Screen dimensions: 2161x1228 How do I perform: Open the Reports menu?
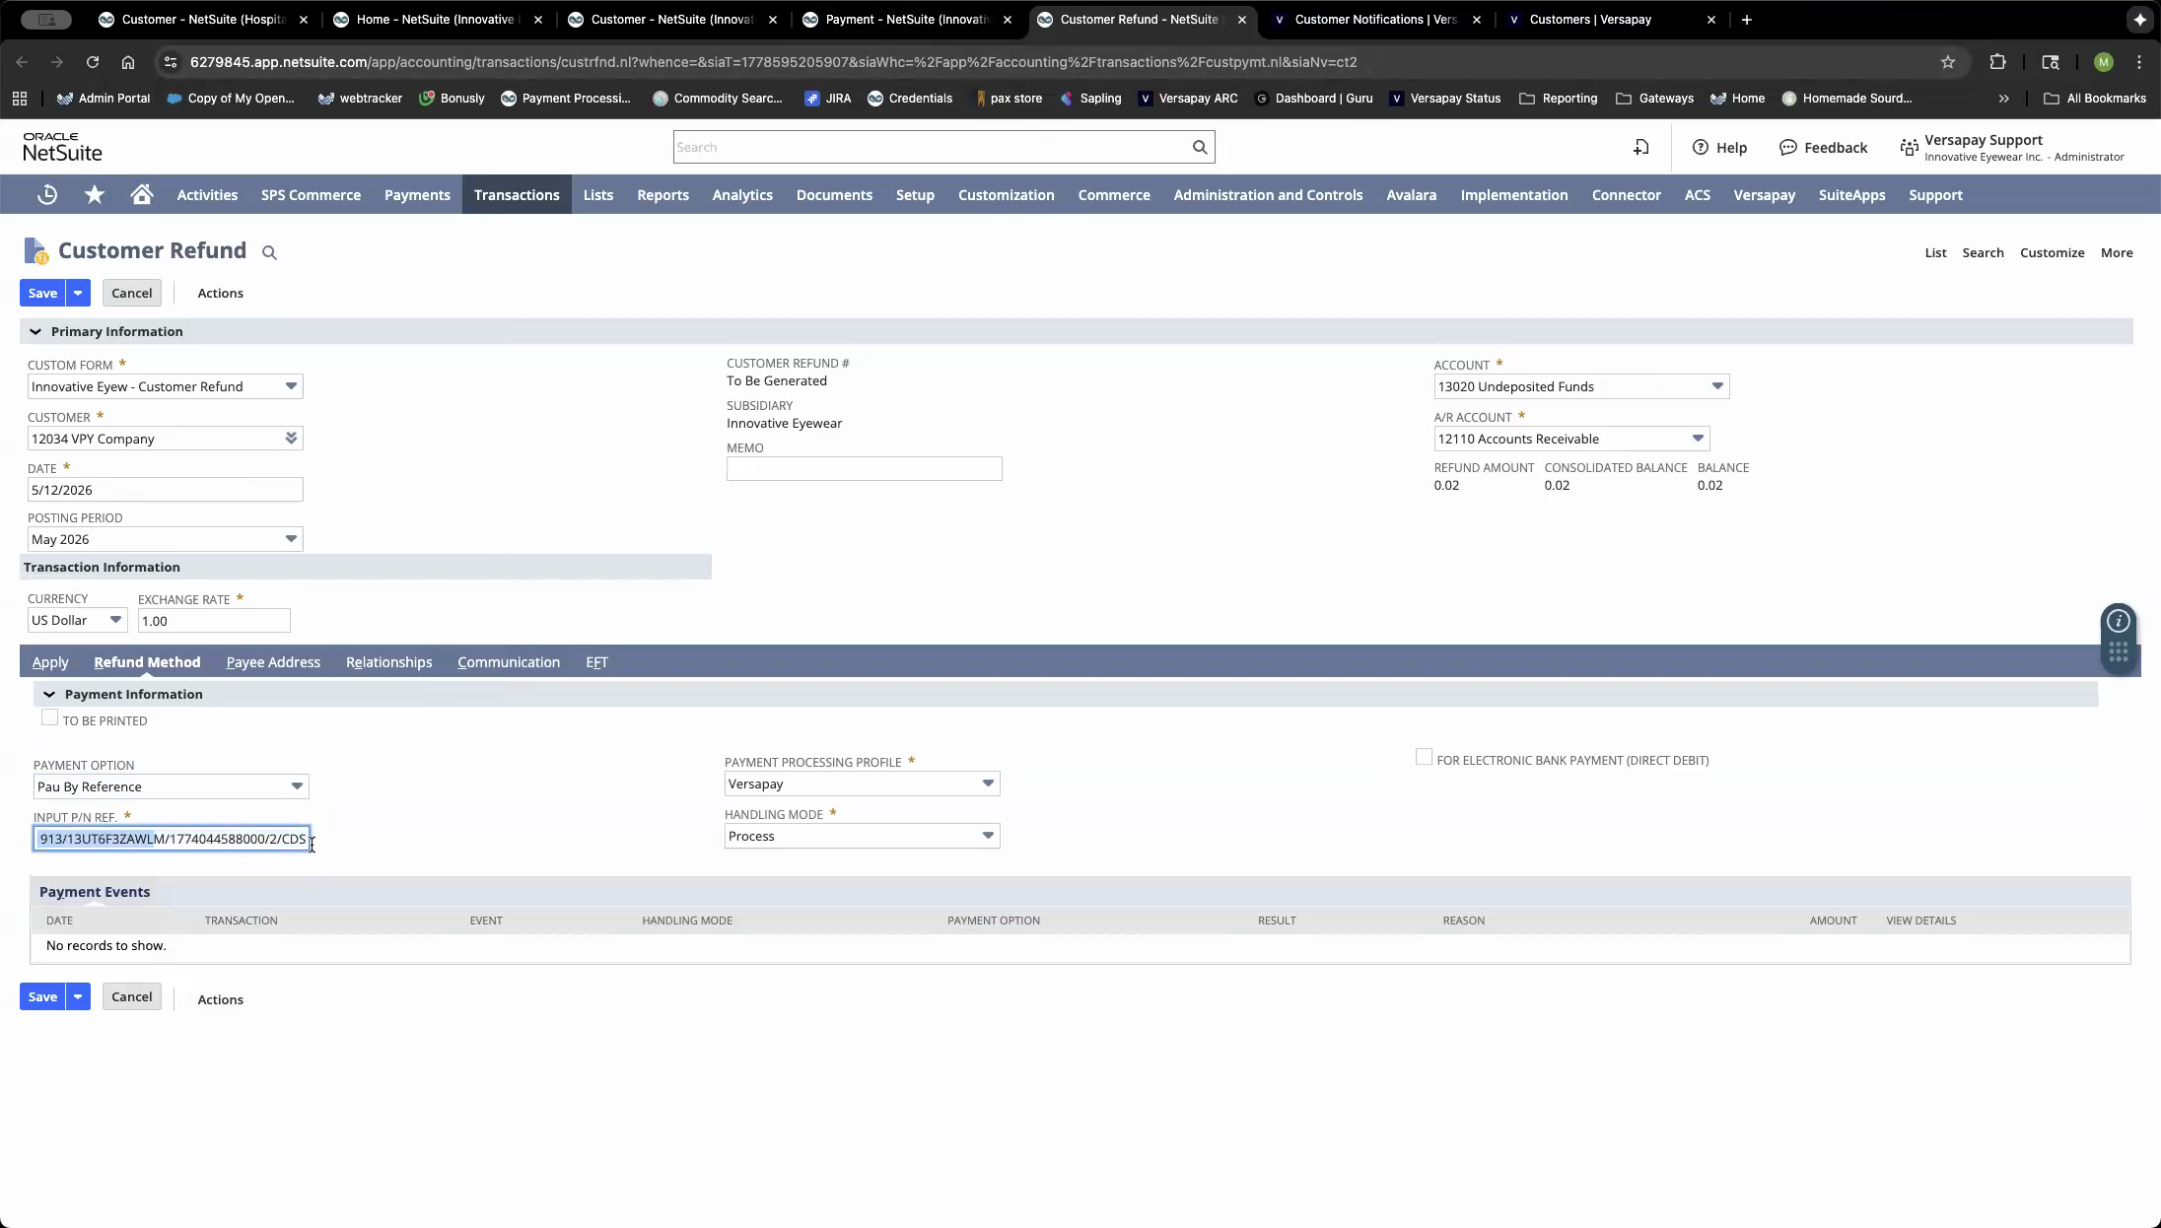pyautogui.click(x=662, y=195)
